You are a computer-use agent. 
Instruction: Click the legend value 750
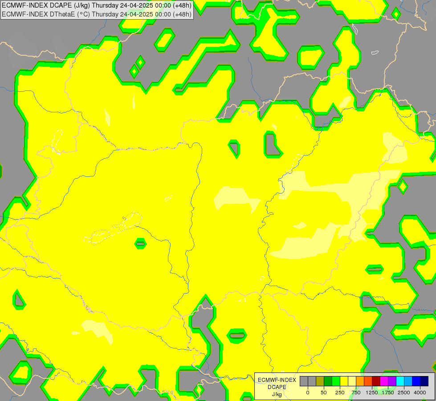tap(356, 393)
